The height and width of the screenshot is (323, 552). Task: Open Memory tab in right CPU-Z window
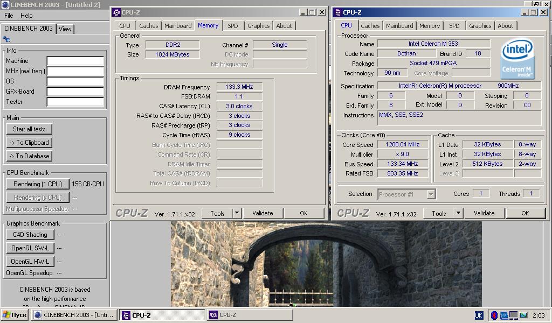(x=430, y=26)
